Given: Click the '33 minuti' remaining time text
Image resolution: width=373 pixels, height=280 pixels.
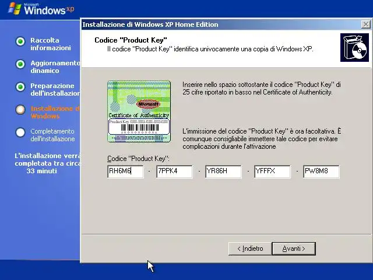Looking at the screenshot, I should [41, 171].
